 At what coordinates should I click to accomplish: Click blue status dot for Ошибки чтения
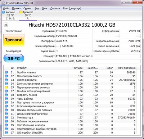(x=6, y=72)
